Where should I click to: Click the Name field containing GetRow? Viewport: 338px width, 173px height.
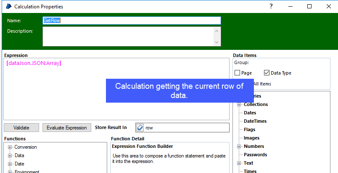tap(131, 21)
